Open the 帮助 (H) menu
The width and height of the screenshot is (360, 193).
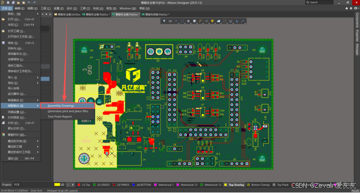(x=145, y=8)
